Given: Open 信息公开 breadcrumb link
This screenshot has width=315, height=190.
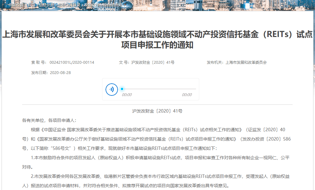Looking at the screenshot, I should point(46,5).
